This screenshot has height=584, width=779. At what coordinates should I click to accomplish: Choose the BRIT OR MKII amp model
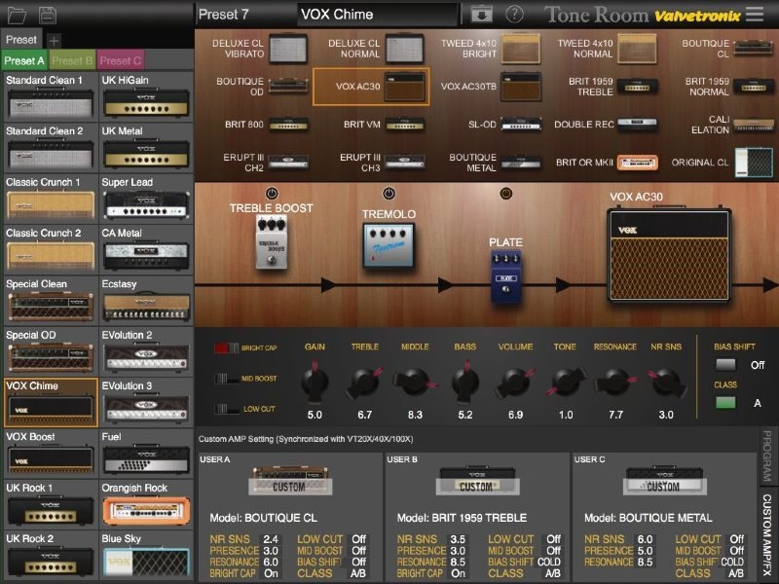tap(637, 163)
